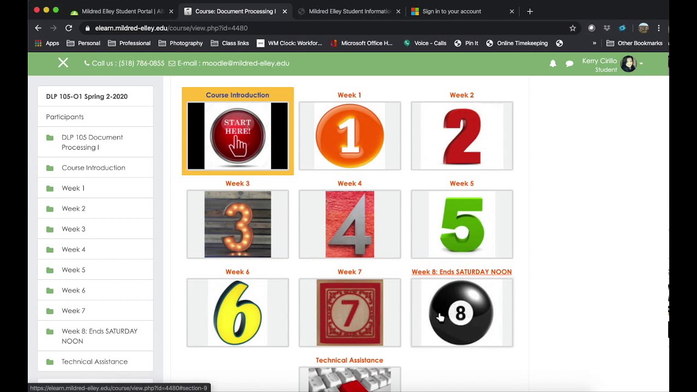Open the Online Timekeeping bookmark

pos(517,43)
